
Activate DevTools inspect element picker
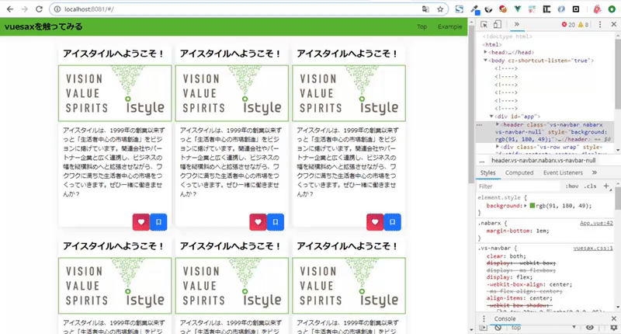click(x=484, y=25)
